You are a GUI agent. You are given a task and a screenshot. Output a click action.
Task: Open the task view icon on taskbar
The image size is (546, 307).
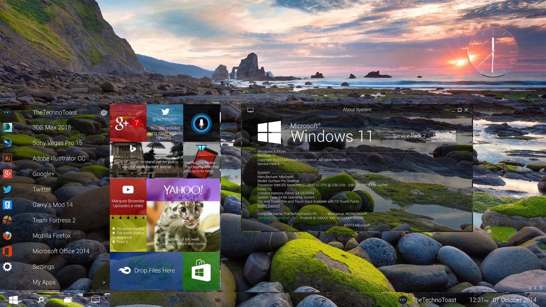[68, 300]
